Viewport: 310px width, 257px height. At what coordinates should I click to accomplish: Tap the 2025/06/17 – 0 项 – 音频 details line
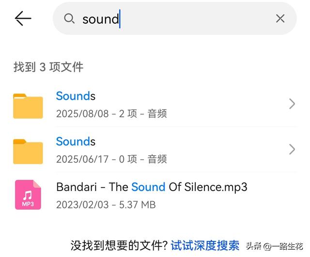[111, 159]
